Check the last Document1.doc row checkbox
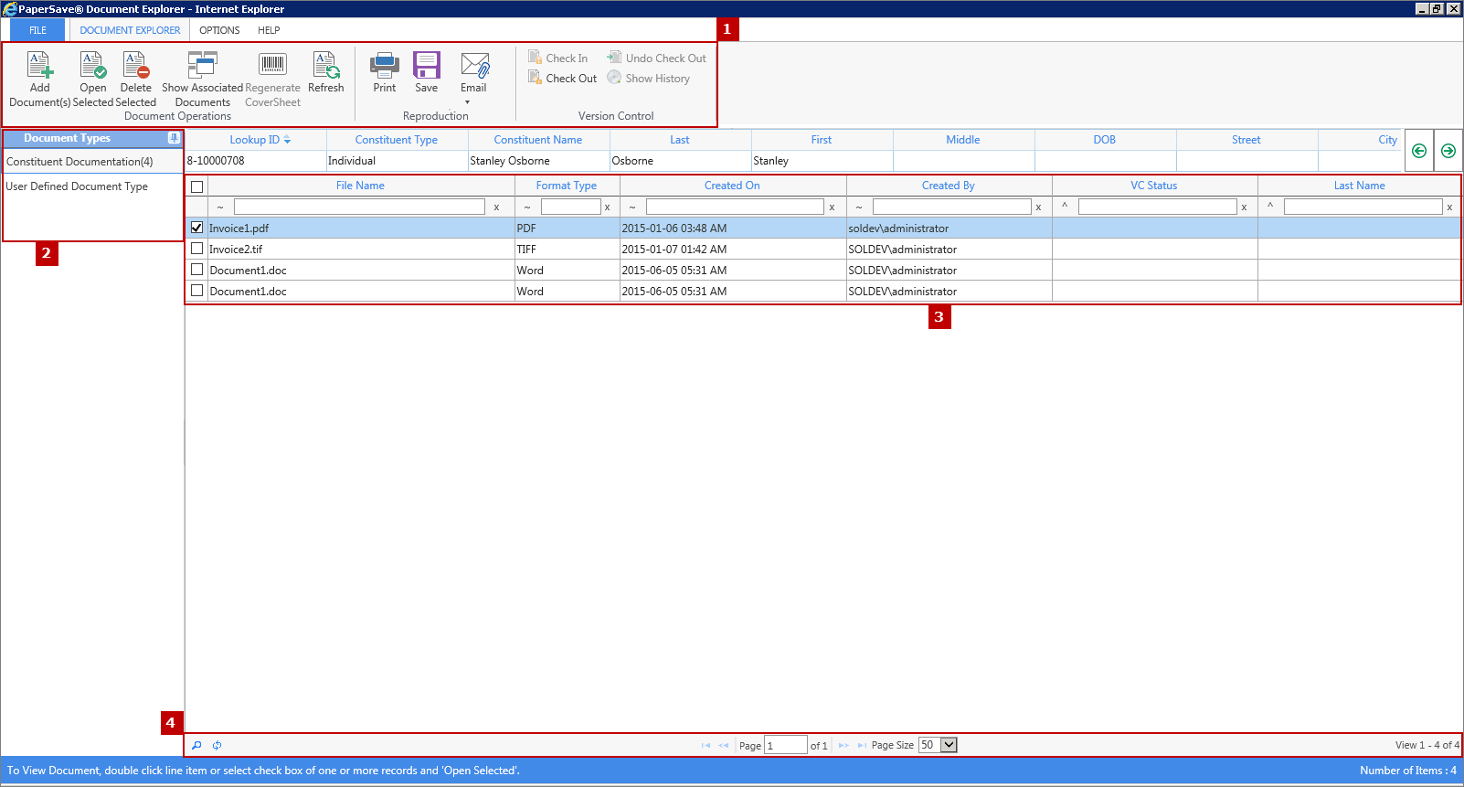This screenshot has width=1464, height=787. click(196, 290)
